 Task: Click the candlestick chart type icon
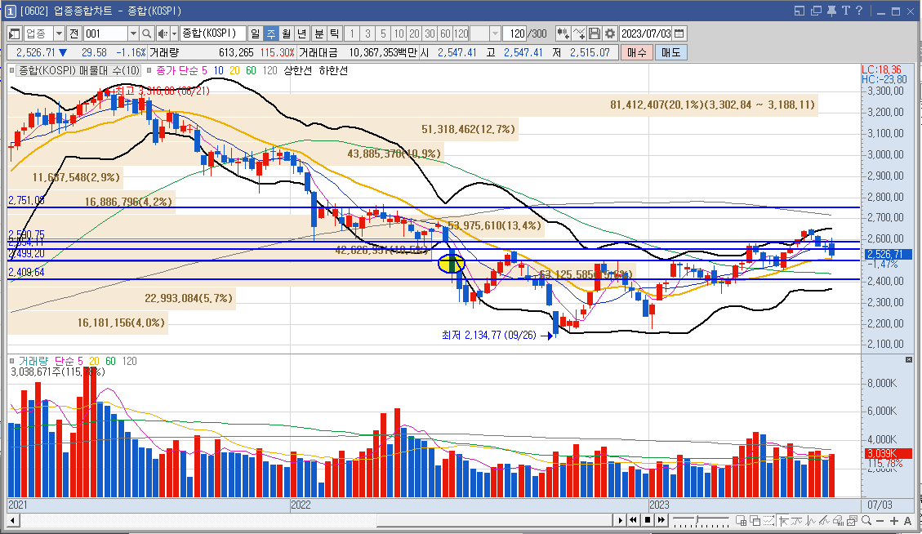point(563,33)
